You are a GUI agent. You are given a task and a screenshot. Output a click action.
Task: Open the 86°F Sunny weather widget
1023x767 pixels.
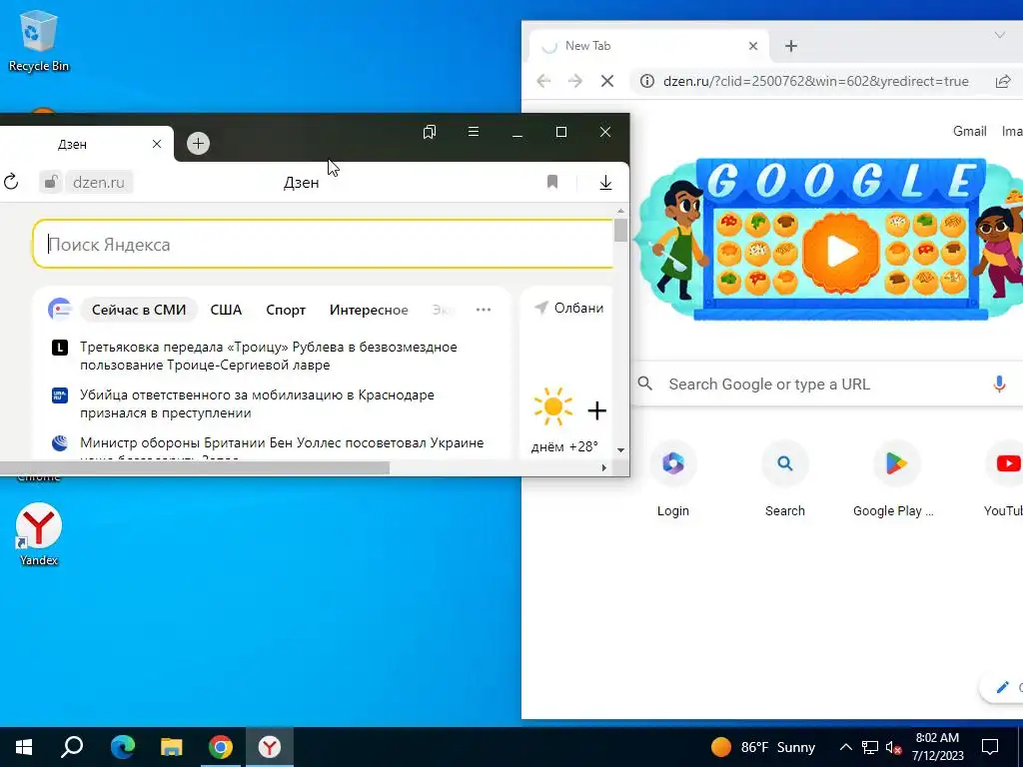(x=762, y=747)
